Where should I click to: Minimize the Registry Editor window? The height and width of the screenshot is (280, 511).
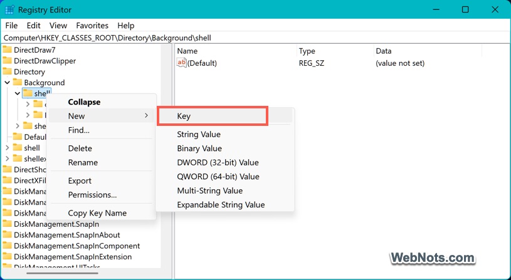pyautogui.click(x=436, y=9)
